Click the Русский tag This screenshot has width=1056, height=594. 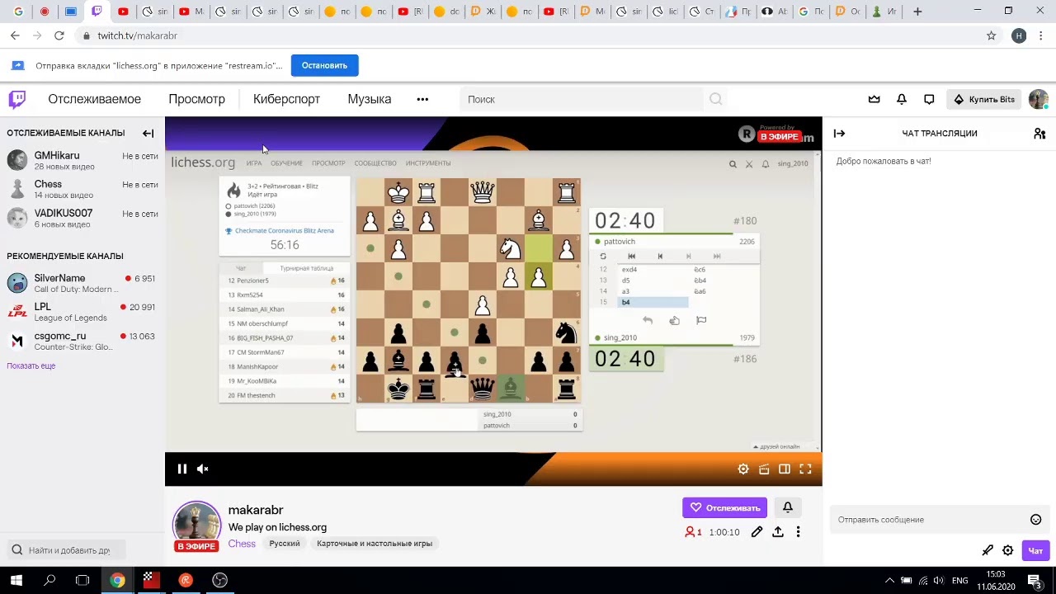285,544
